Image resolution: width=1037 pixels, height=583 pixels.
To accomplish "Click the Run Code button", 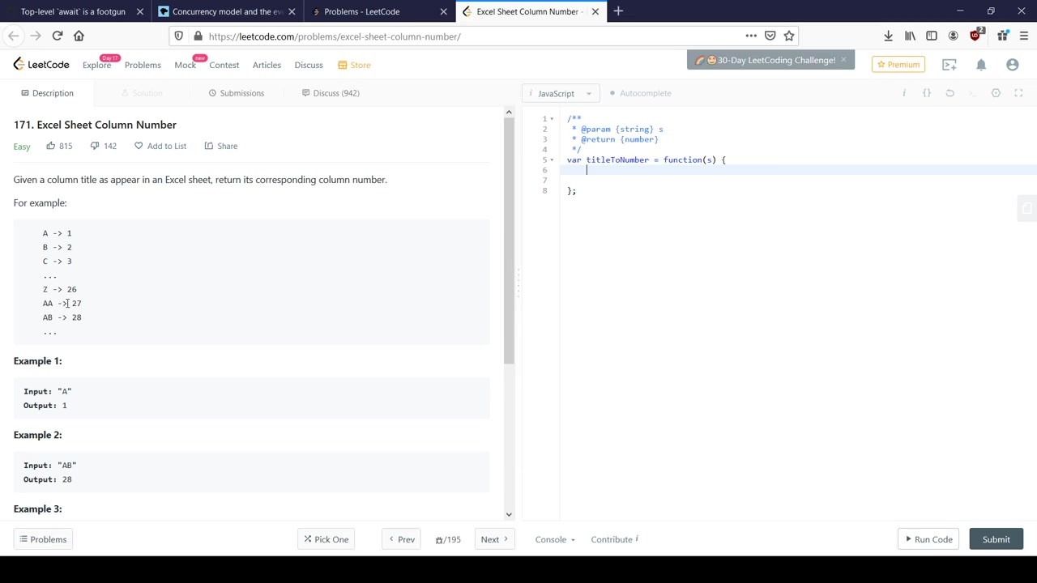I will [928, 539].
